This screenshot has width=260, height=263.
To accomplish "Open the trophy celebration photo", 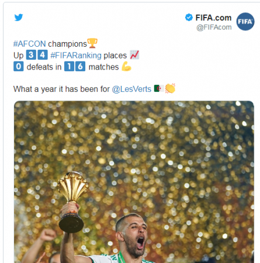I will click(x=134, y=182).
